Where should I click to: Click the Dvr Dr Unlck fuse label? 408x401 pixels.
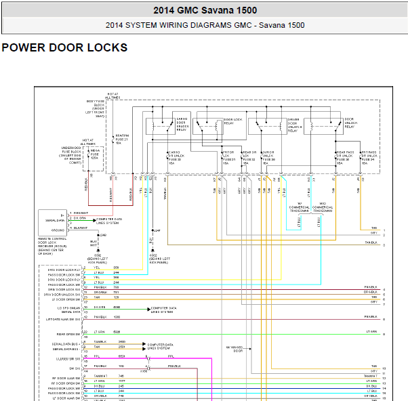click(269, 158)
